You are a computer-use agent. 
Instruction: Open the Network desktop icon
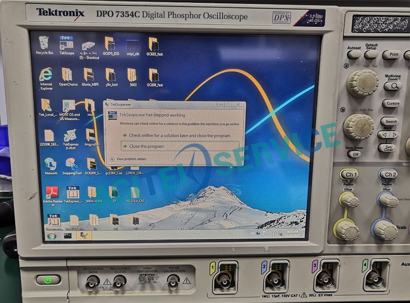[x=51, y=166]
